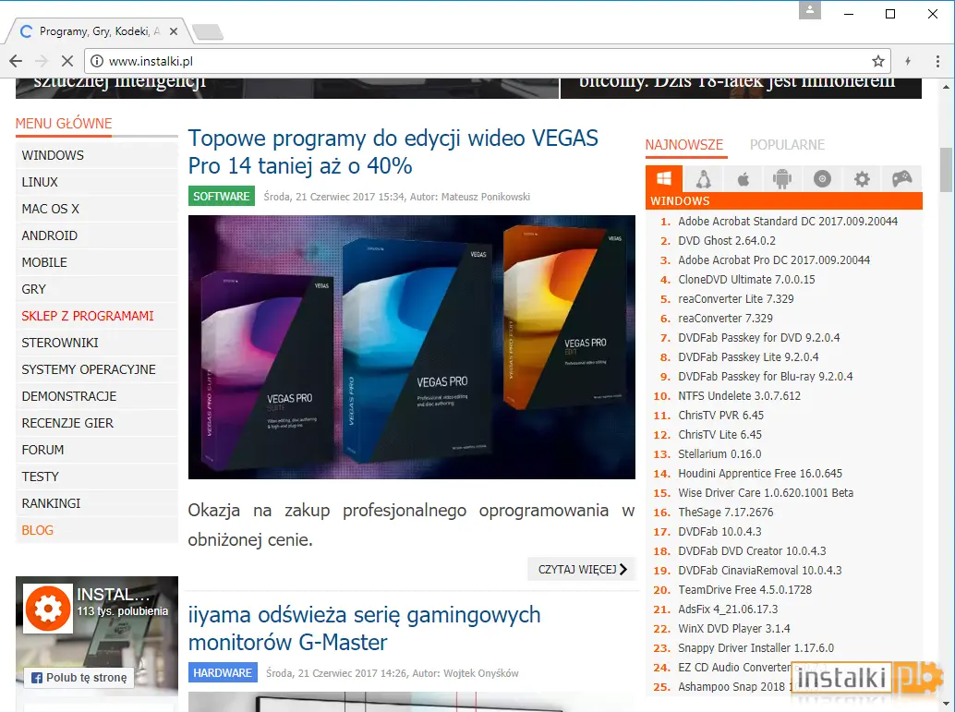The image size is (955, 712).
Task: Open the STEROWNIKI menu item
Action: coord(97,343)
